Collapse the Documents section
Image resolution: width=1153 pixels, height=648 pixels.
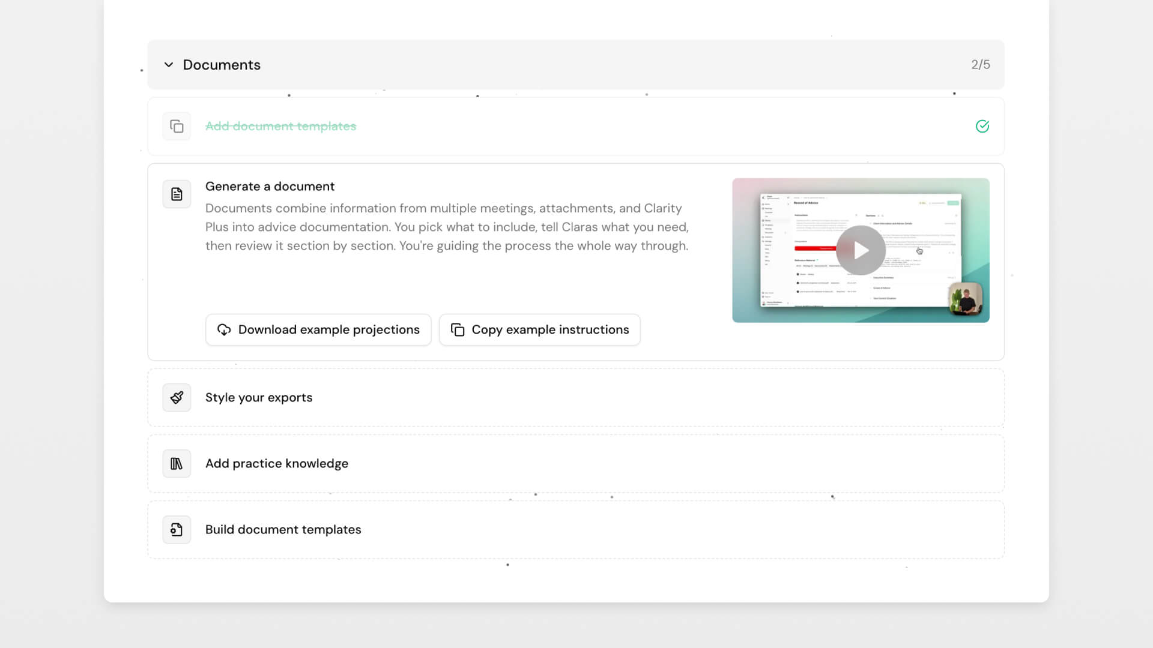tap(169, 65)
